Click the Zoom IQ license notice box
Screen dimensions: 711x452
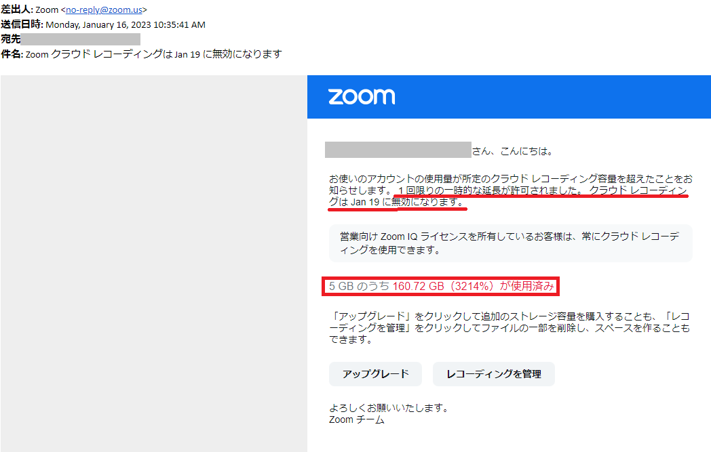point(511,243)
